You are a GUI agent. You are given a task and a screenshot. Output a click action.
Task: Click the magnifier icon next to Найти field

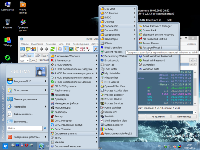[x=45, y=128]
